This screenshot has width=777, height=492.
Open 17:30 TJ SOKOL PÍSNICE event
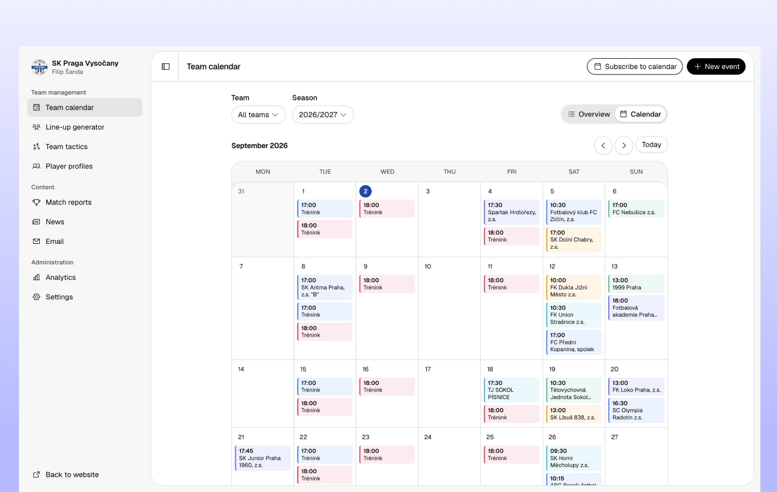[x=512, y=390]
